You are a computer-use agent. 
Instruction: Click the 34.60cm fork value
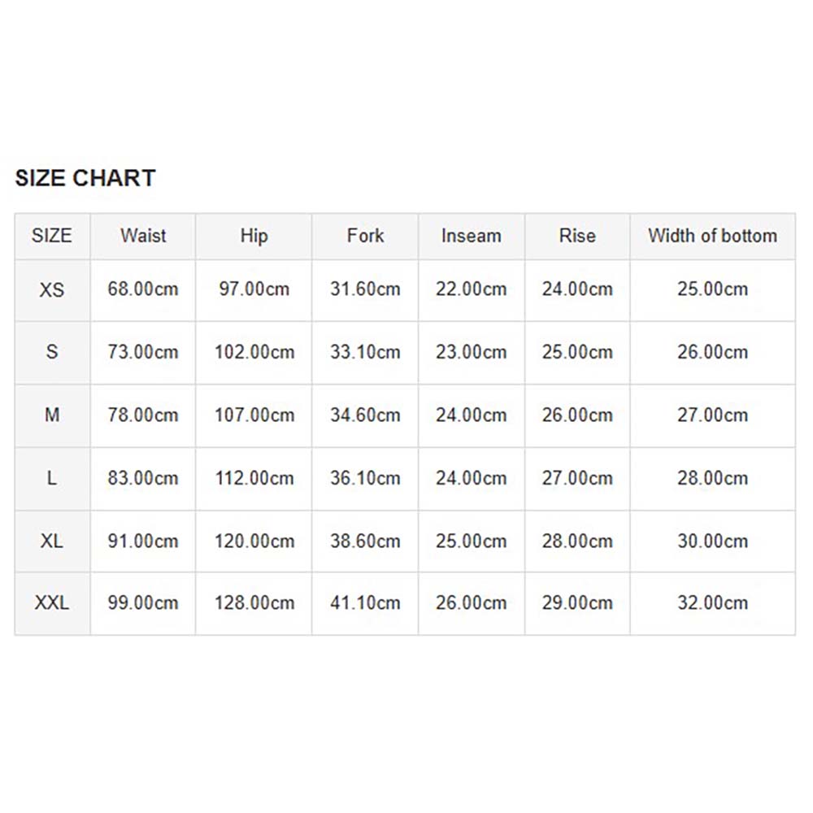(365, 415)
